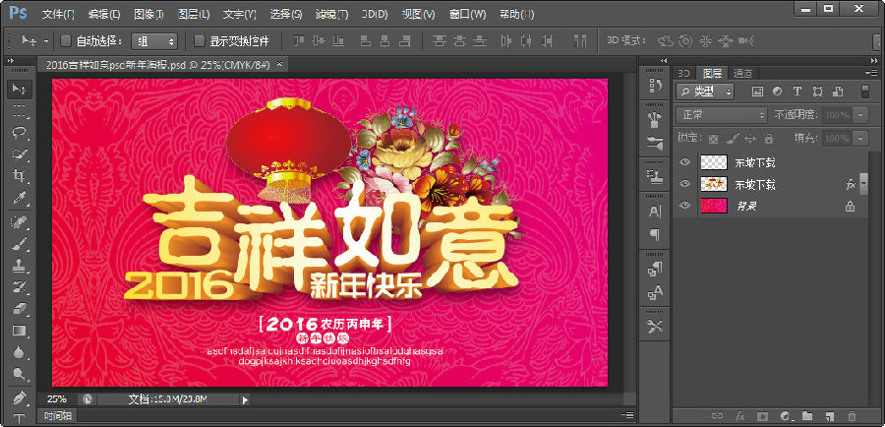Screen dimensions: 885x427
Task: Select the Gradient tool
Action: click(x=20, y=331)
